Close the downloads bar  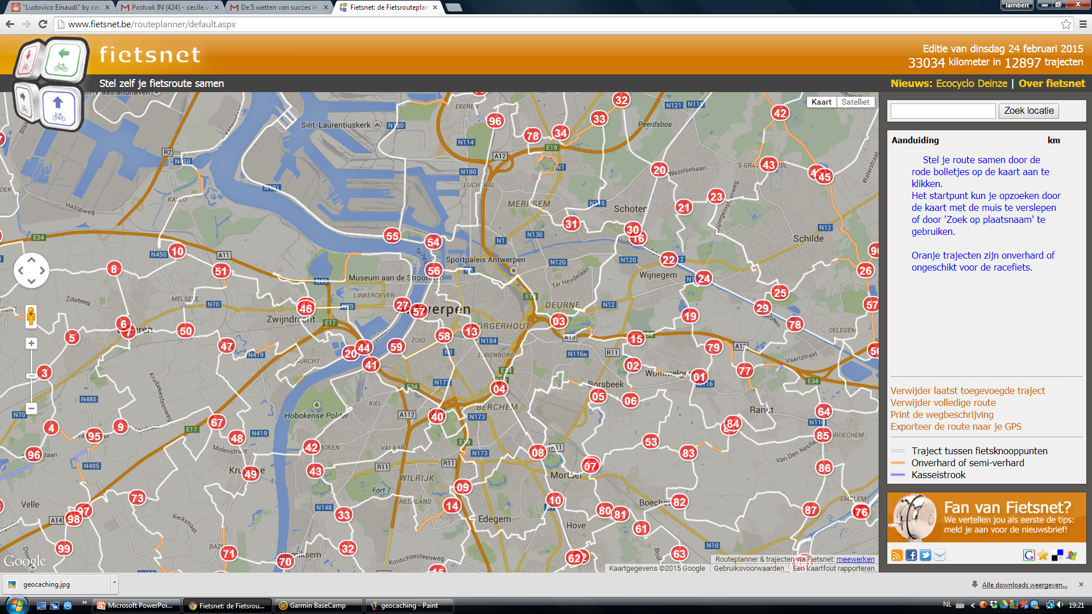click(x=1081, y=584)
